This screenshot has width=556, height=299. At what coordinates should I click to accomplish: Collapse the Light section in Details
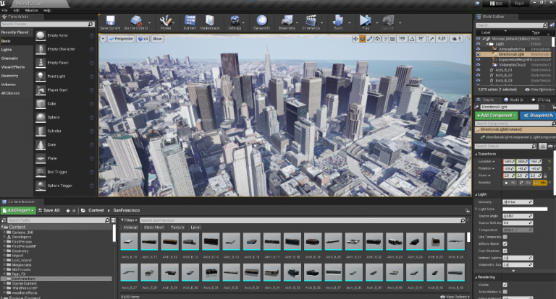[x=476, y=194]
